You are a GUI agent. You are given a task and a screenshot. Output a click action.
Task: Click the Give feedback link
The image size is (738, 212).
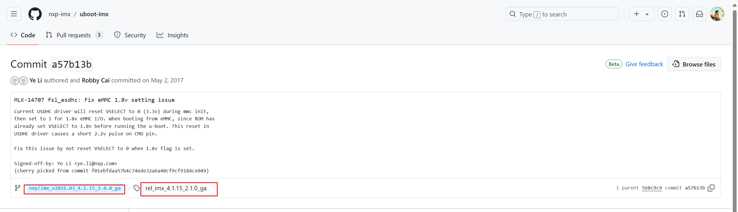point(644,64)
